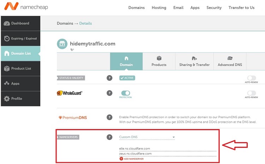
Task: Click the Status & Validity help icon
Action: click(x=110, y=78)
